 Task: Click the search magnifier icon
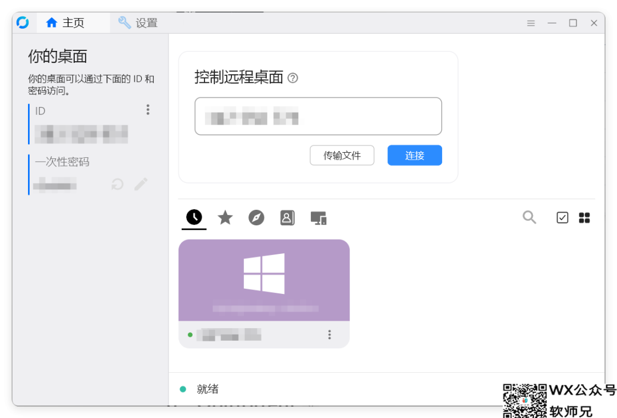tap(529, 217)
